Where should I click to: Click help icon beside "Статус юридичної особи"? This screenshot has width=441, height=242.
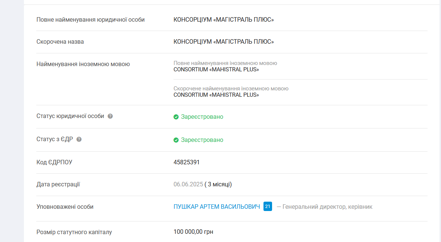tap(110, 116)
